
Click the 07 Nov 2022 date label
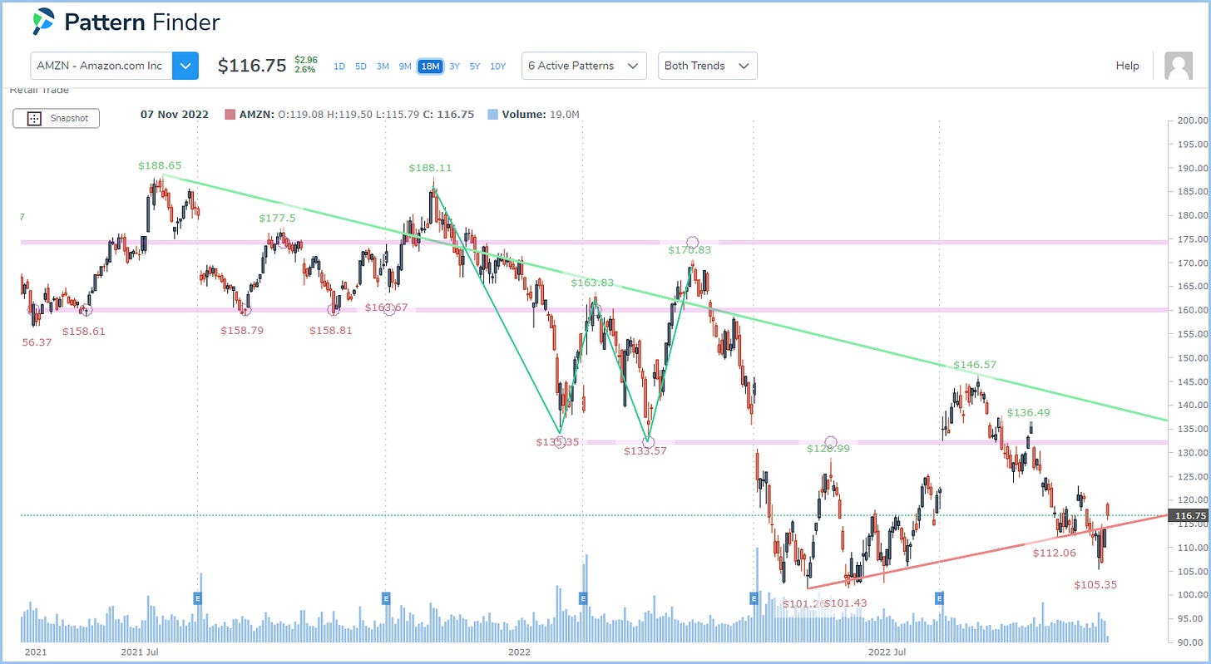point(175,115)
